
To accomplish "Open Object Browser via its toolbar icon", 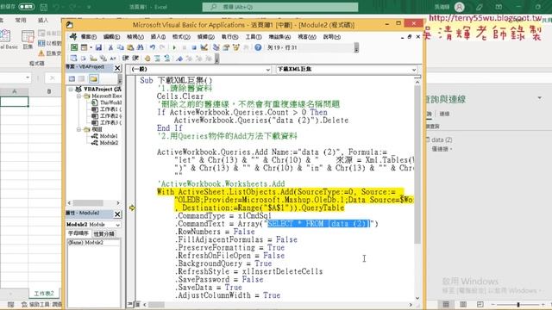I will (x=235, y=47).
